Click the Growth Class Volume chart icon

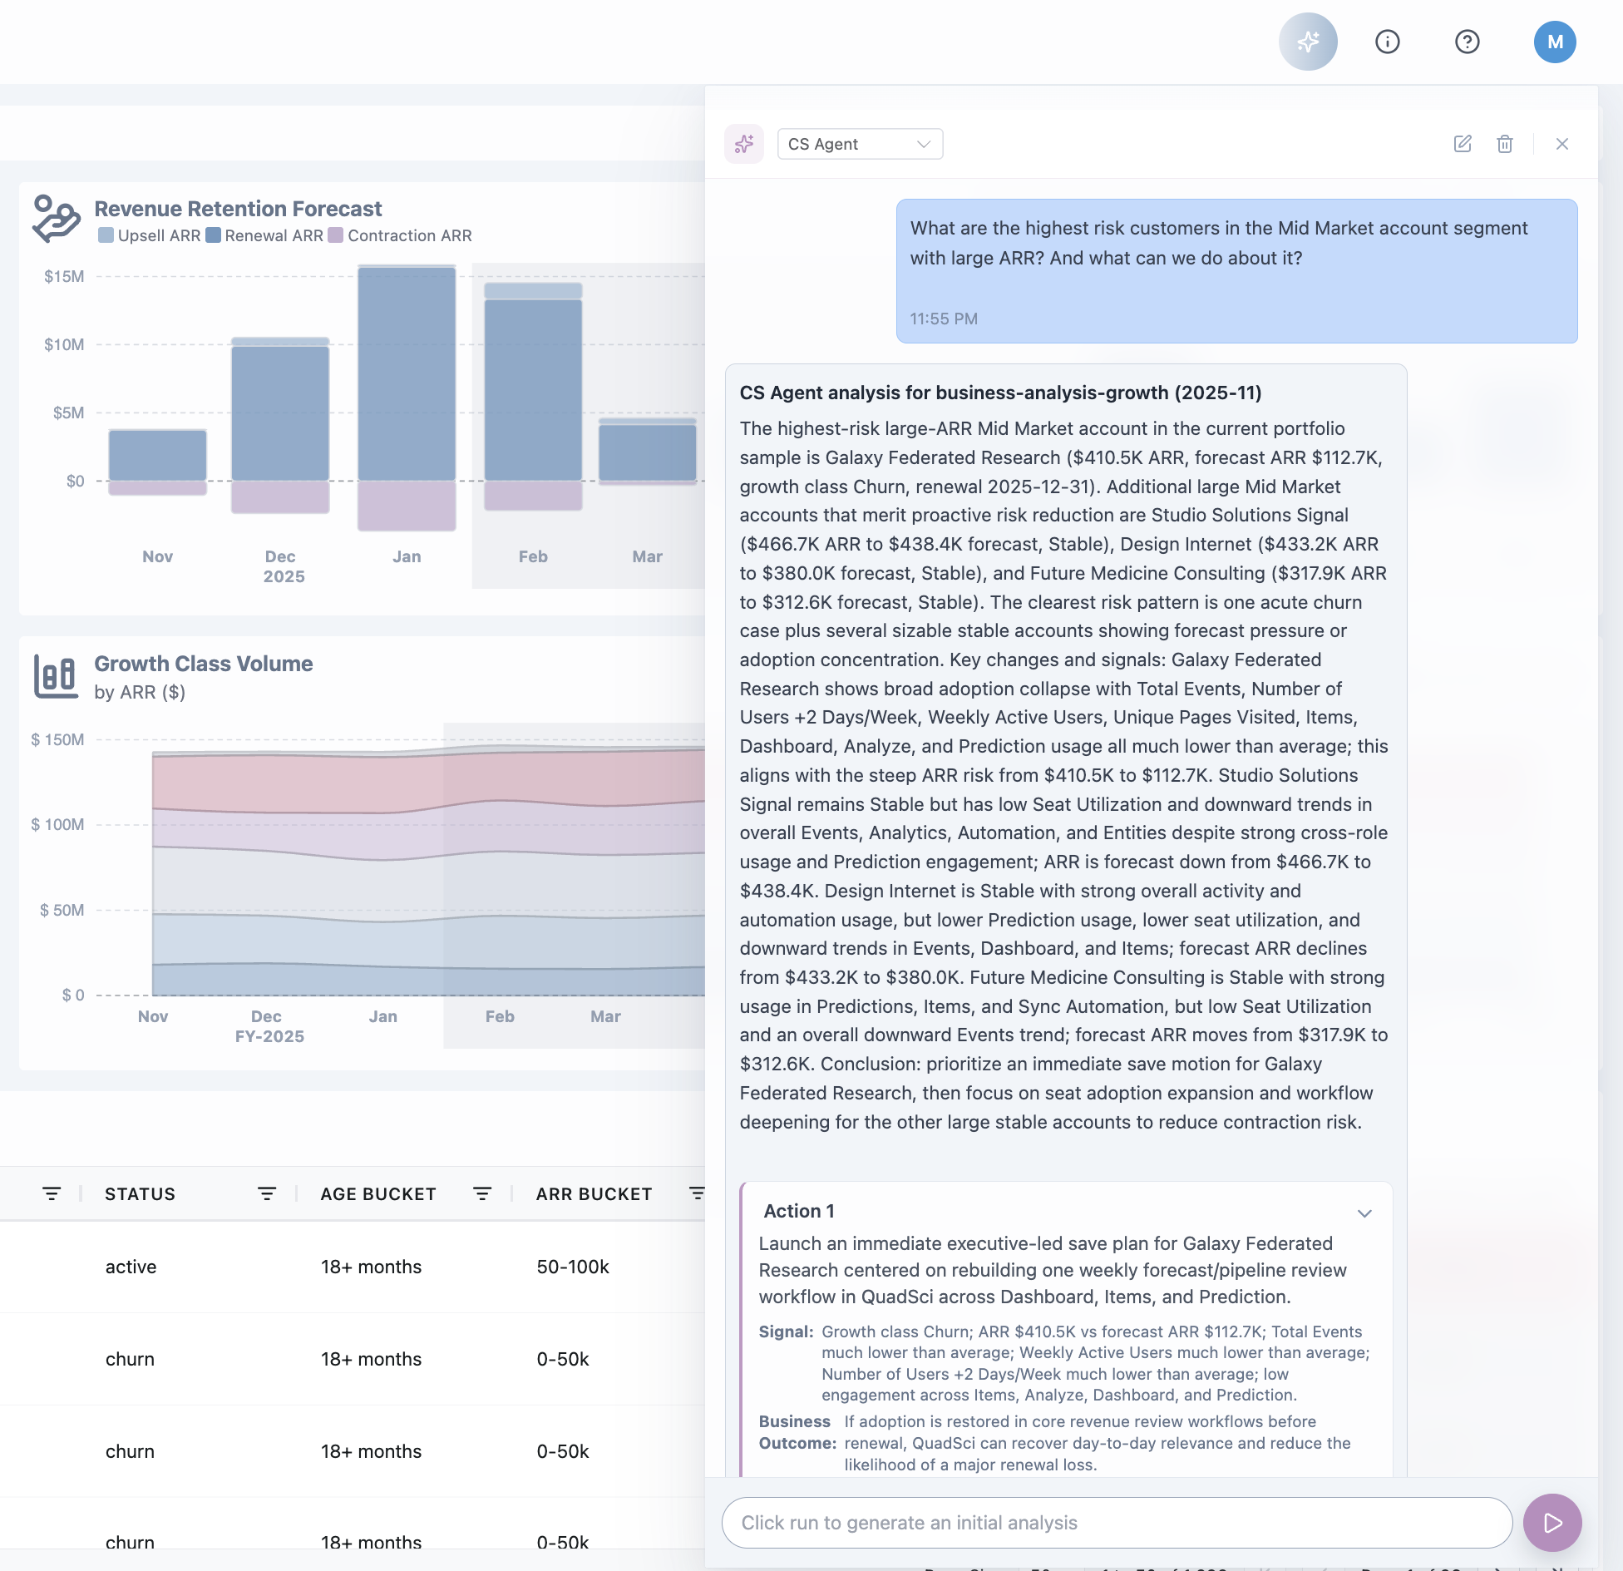point(56,676)
